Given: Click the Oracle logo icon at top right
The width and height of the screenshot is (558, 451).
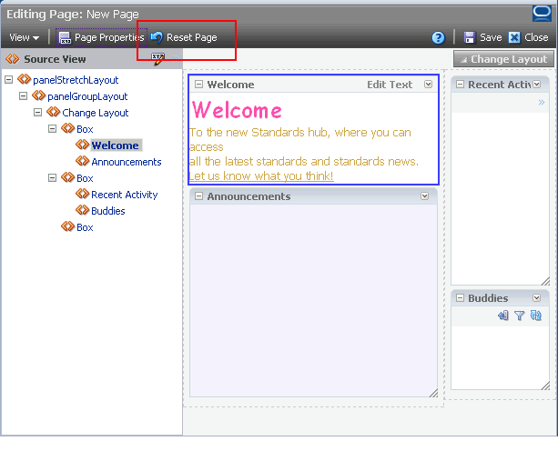Looking at the screenshot, I should [542, 13].
